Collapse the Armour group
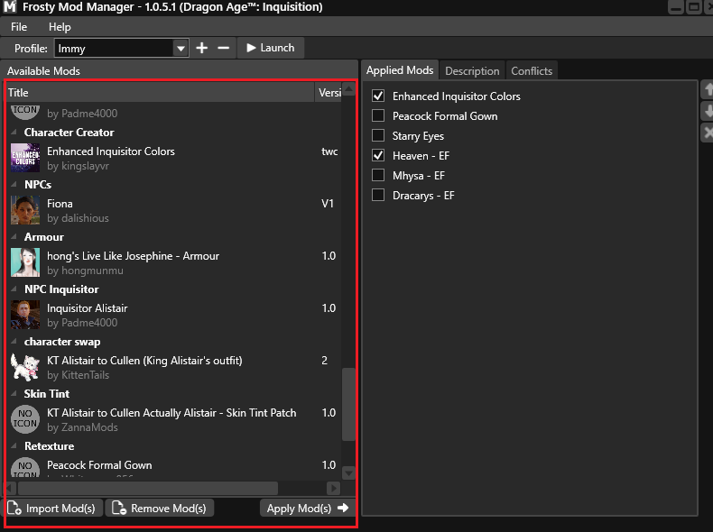Viewport: 713px width, 532px height. click(14, 237)
